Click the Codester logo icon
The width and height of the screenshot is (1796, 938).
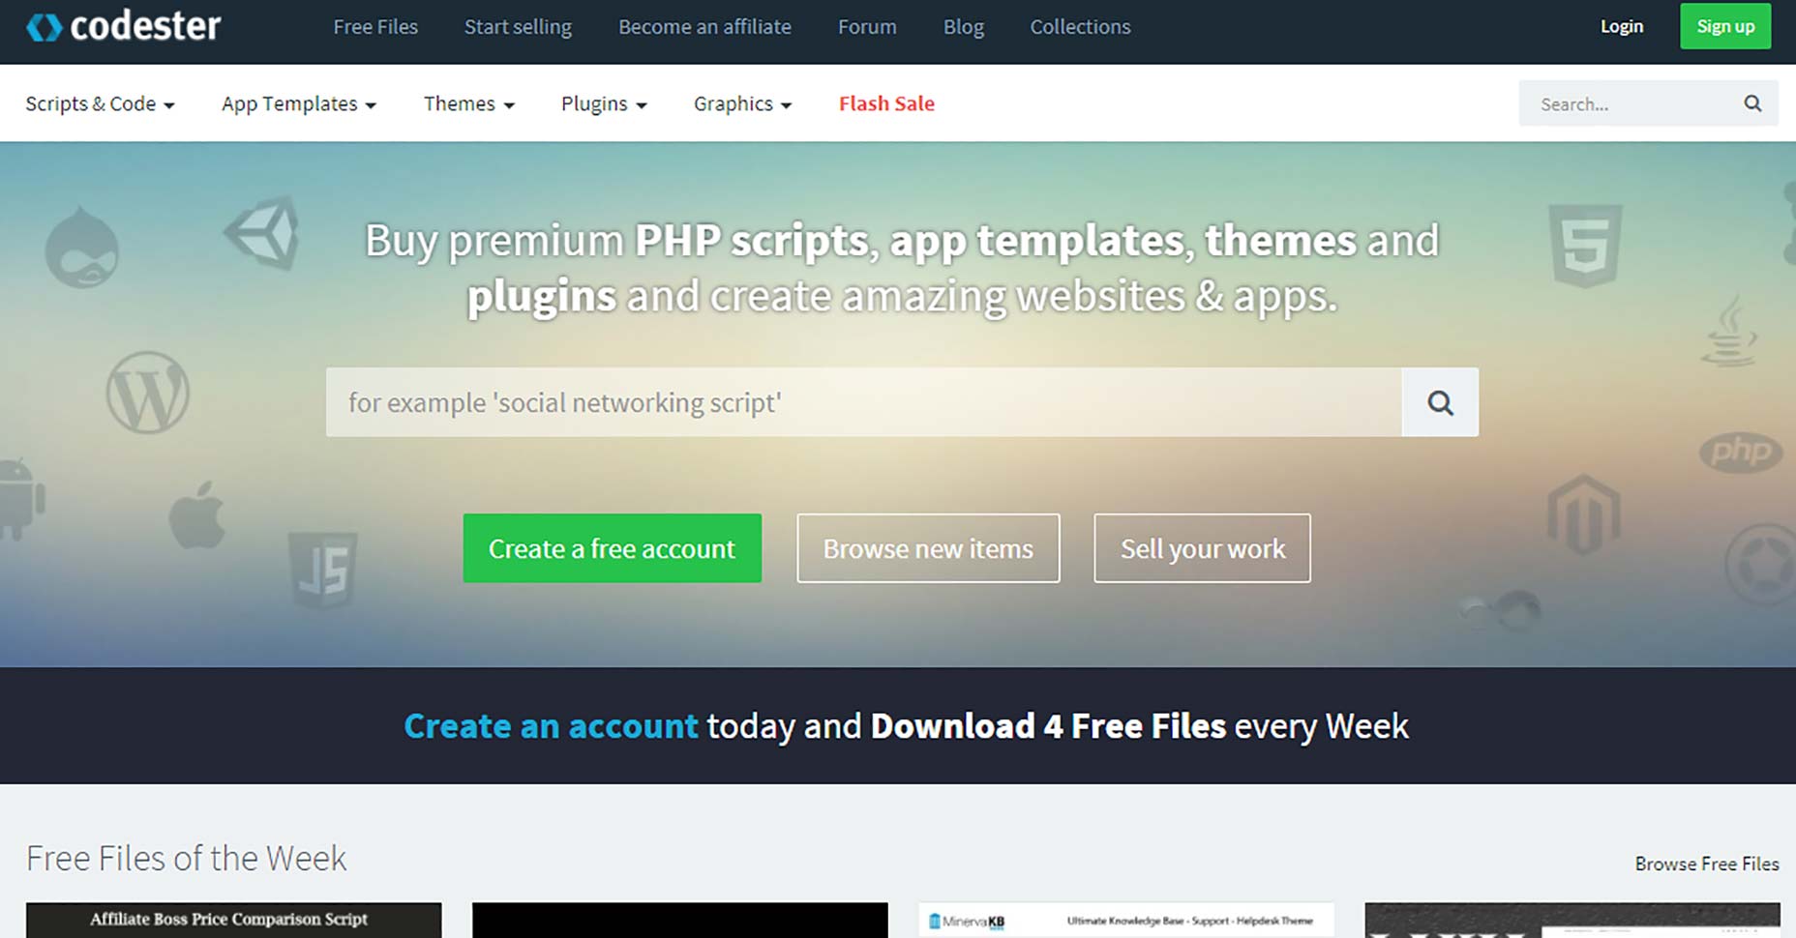44,27
